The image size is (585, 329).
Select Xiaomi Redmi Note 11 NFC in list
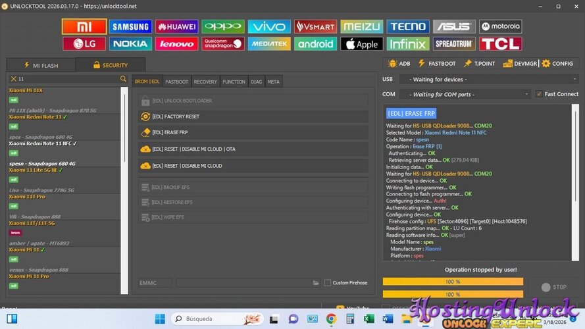click(43, 143)
